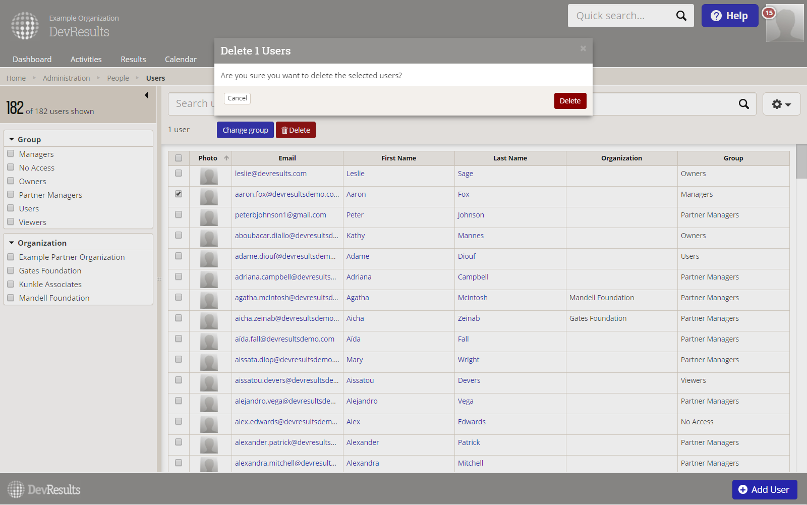Viewport: 807px width, 505px height.
Task: Filter by No Access group checkbox
Action: [x=11, y=167]
